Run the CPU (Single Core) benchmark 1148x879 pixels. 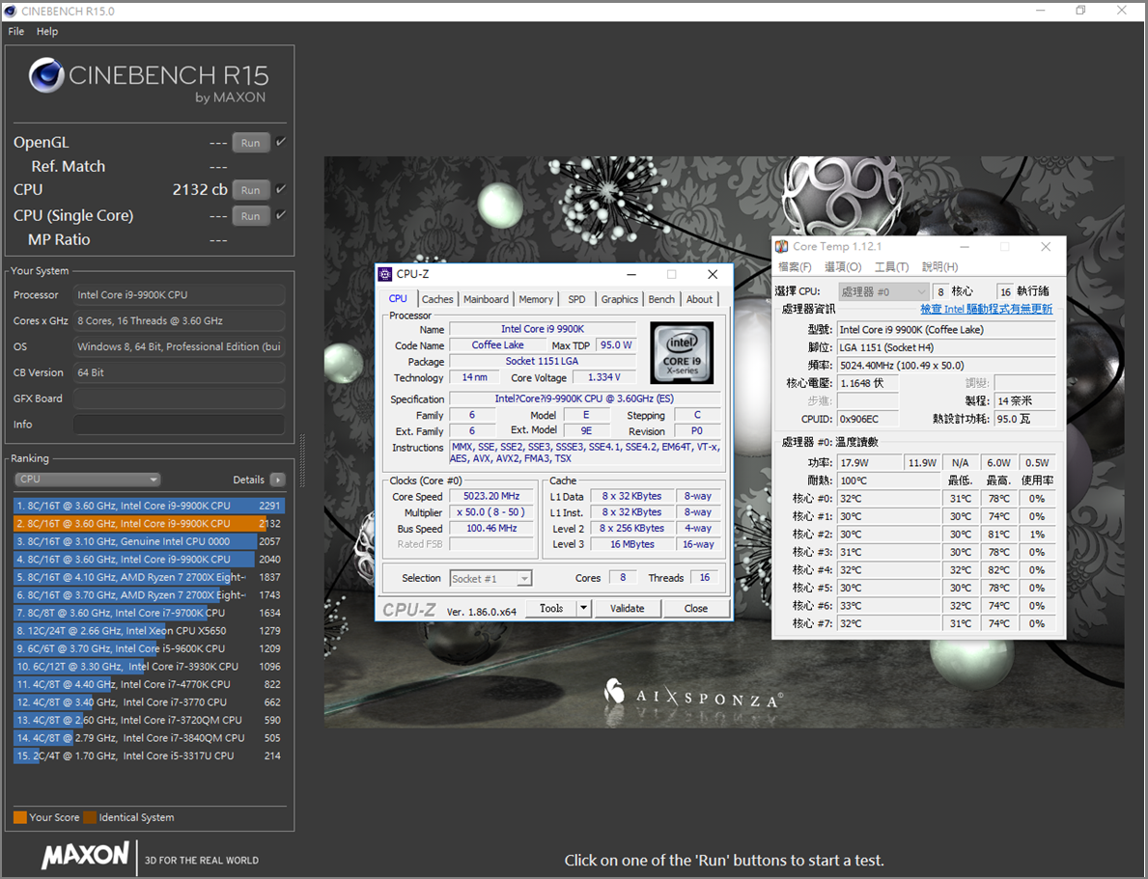(x=250, y=216)
